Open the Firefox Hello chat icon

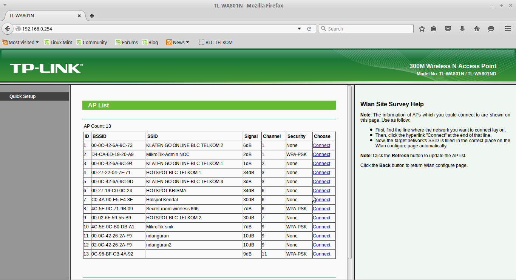tap(491, 28)
